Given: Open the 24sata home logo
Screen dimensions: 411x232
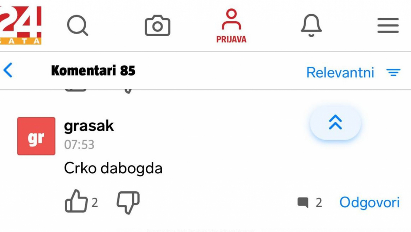Looking at the screenshot, I should pos(20,25).
